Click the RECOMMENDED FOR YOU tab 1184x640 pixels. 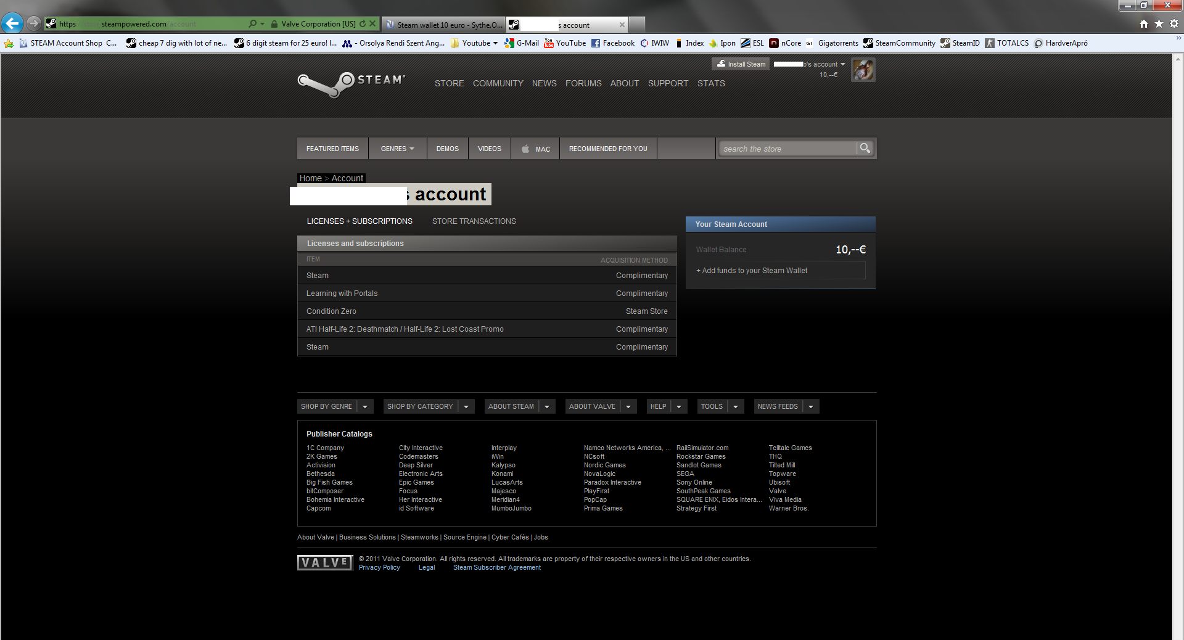608,149
